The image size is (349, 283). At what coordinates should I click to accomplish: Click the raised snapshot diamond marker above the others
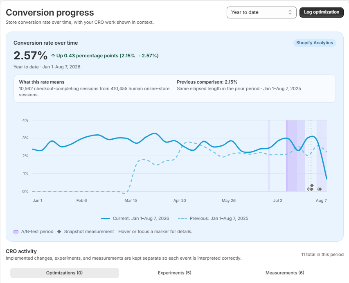(312, 186)
